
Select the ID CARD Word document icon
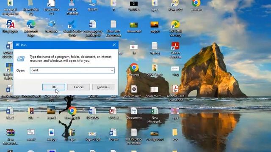[x=93, y=113]
